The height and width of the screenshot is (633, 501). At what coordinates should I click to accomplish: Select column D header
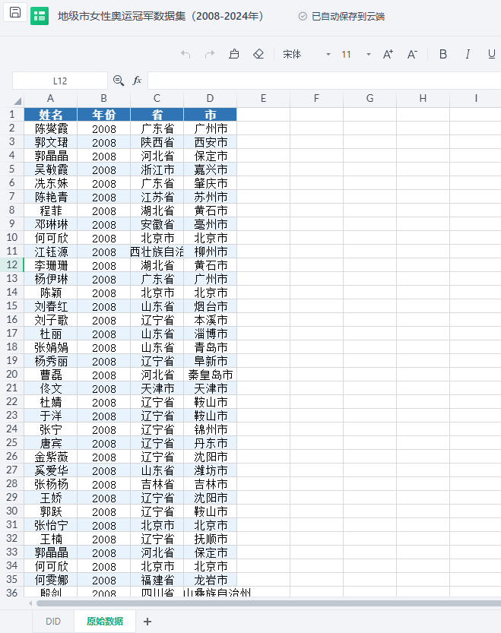coord(210,99)
